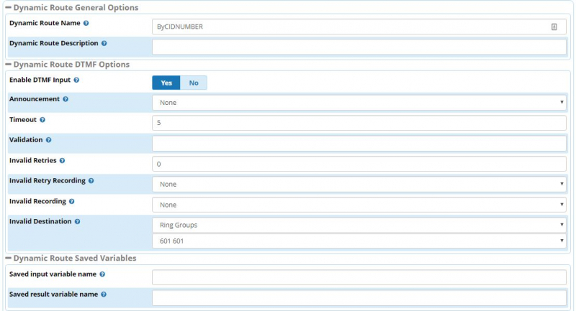Click the Validation help icon

48,140
